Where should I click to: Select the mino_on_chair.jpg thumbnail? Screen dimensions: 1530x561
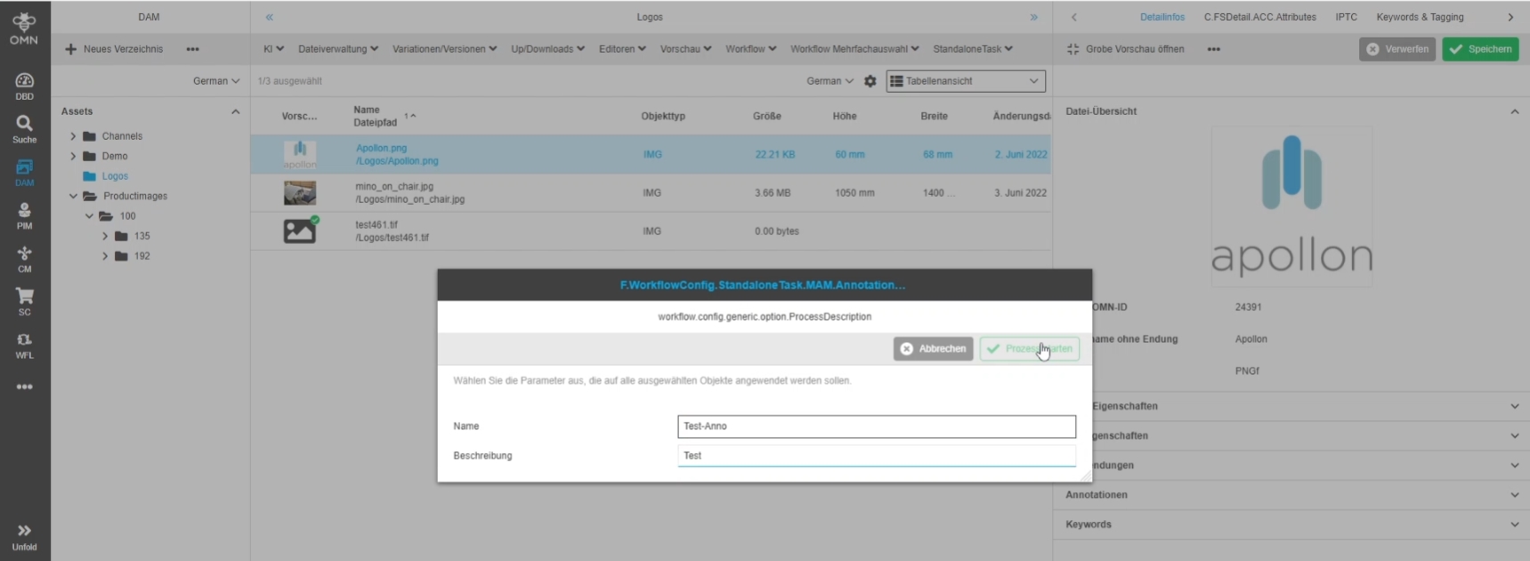coord(299,193)
